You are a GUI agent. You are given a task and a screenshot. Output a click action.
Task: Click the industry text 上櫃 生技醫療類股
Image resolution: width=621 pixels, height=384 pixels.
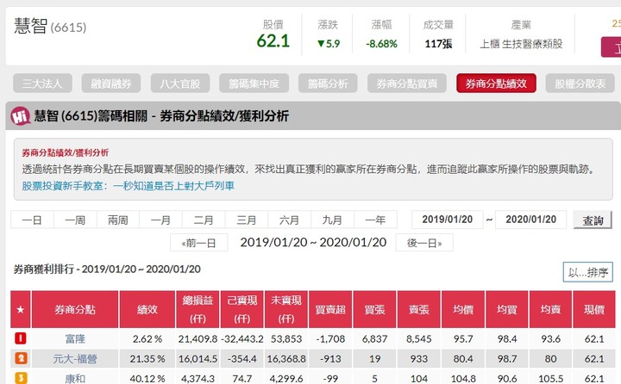(521, 44)
